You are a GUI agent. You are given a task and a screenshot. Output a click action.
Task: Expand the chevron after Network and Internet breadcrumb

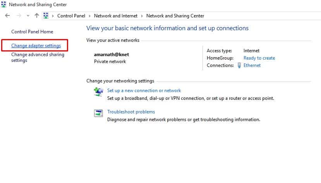pos(142,16)
